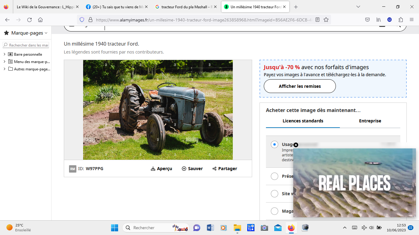Select the Présentation license radio option
The image size is (419, 235).
click(275, 176)
